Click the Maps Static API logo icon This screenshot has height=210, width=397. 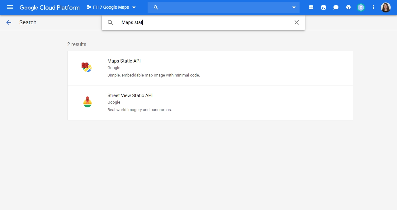point(87,67)
